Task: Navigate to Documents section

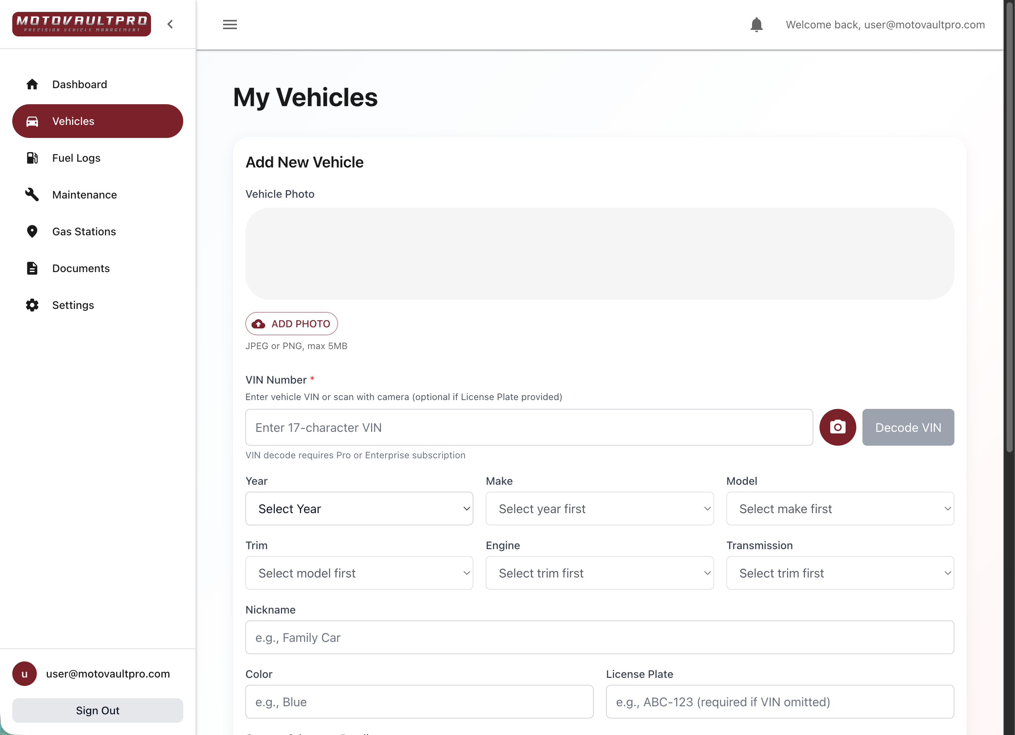Action: click(80, 268)
